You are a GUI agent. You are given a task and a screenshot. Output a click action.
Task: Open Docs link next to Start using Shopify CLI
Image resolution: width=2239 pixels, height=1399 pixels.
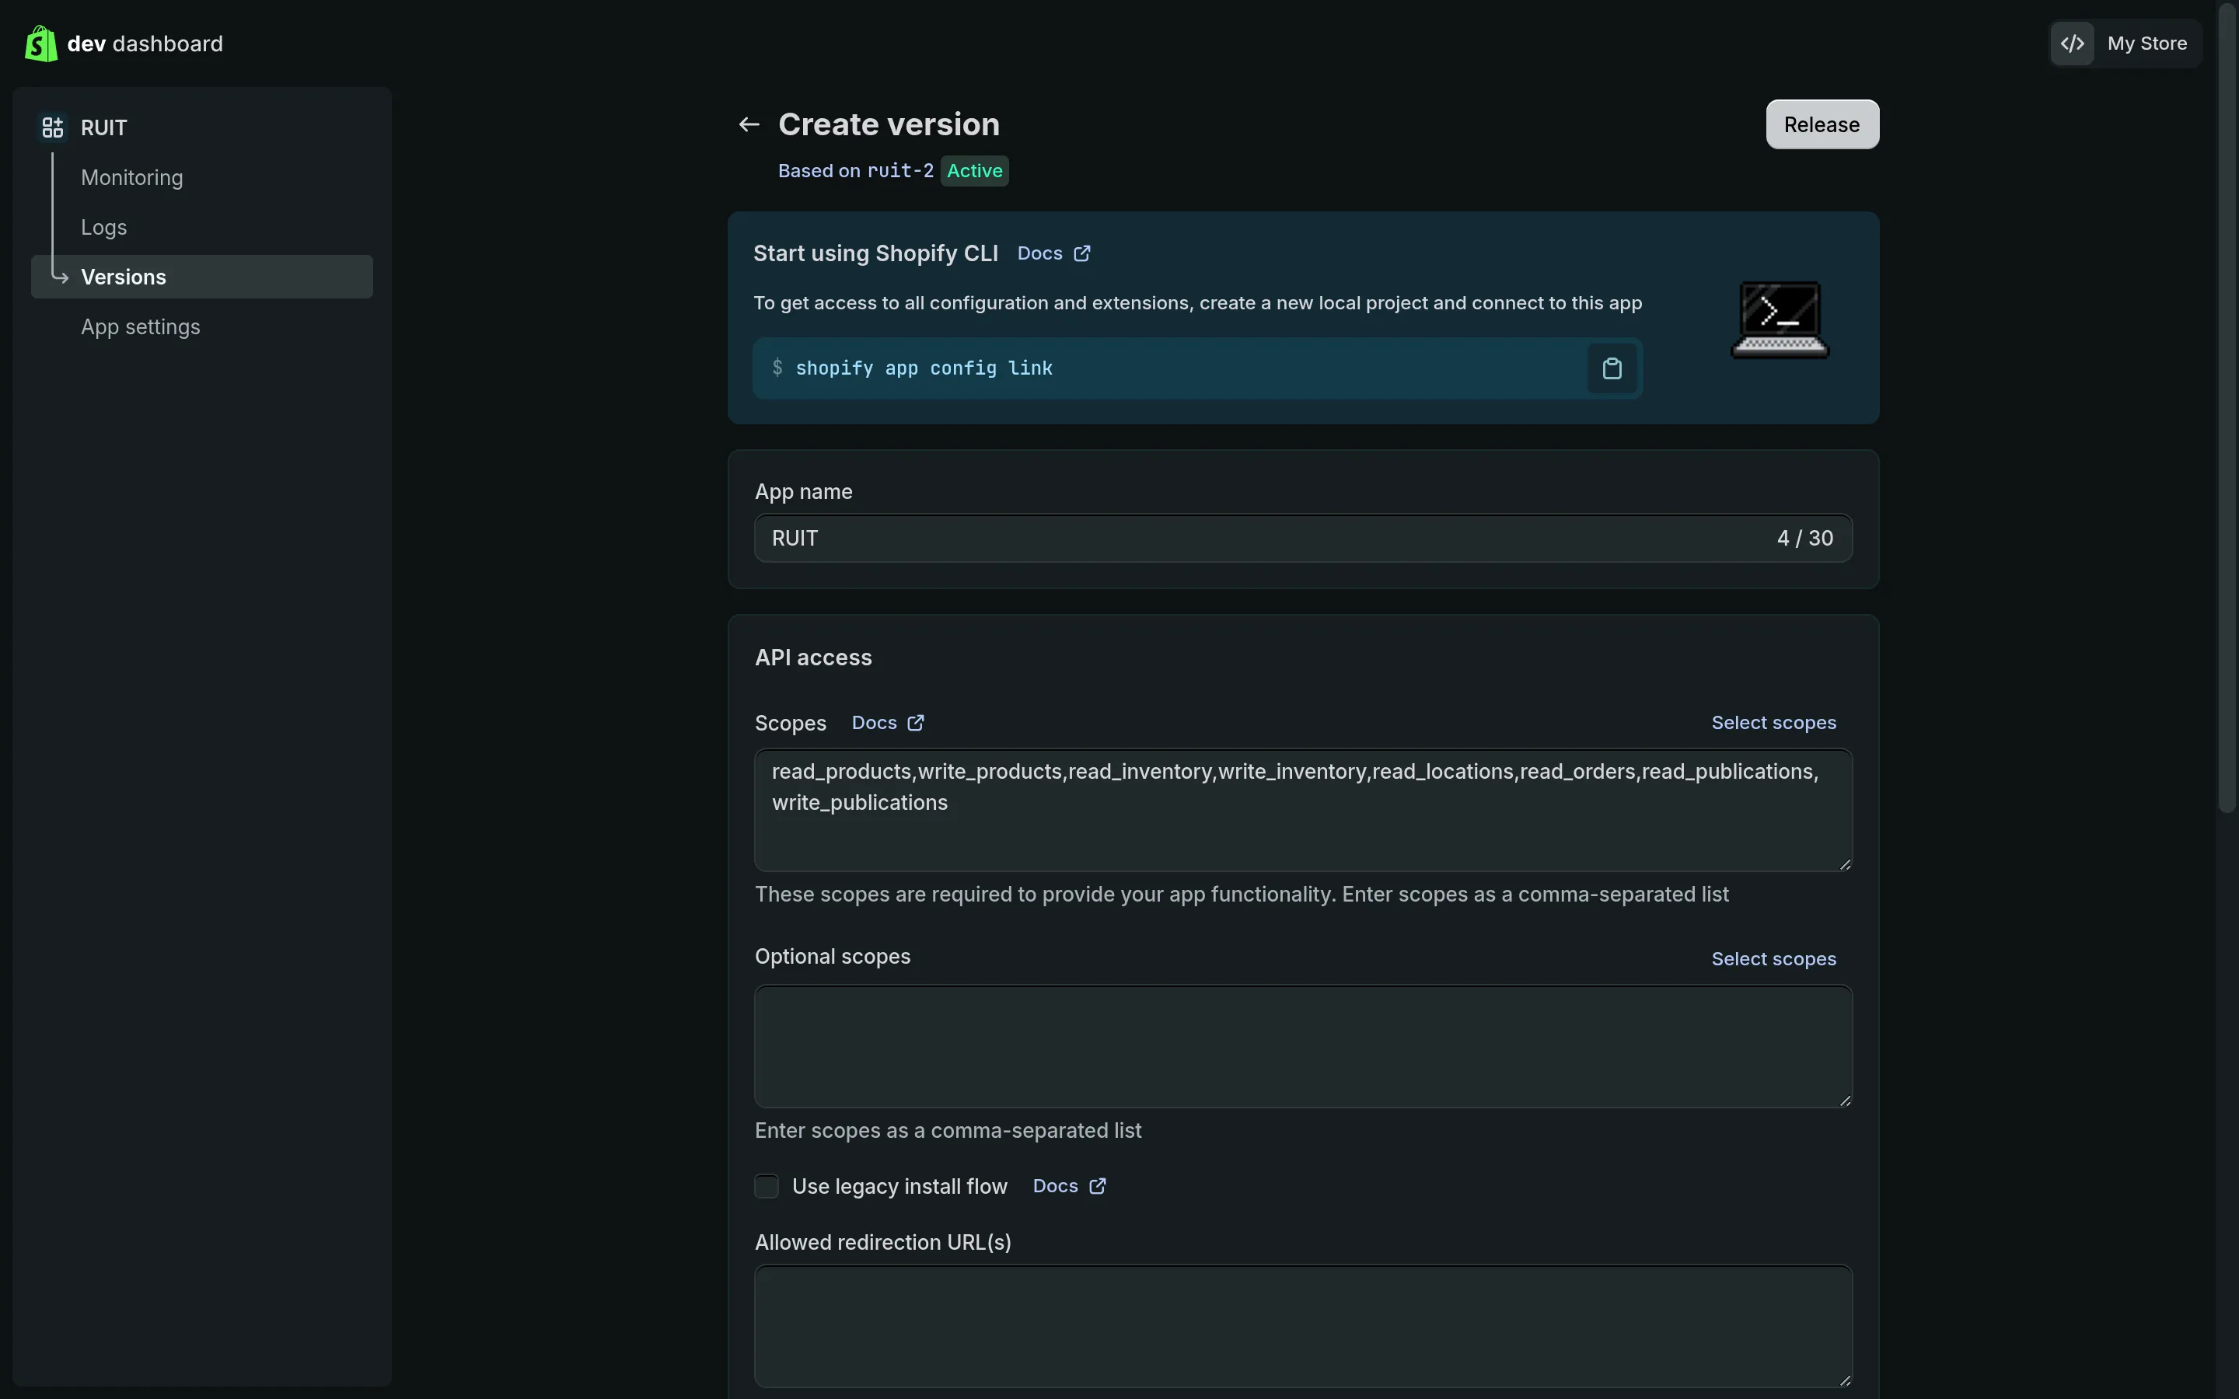pos(1040,253)
